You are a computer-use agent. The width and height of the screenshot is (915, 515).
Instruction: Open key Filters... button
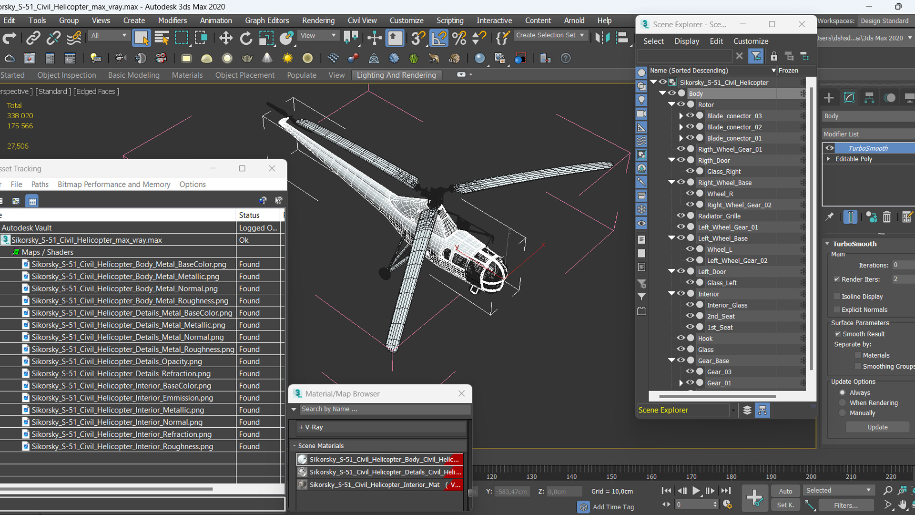click(x=846, y=505)
